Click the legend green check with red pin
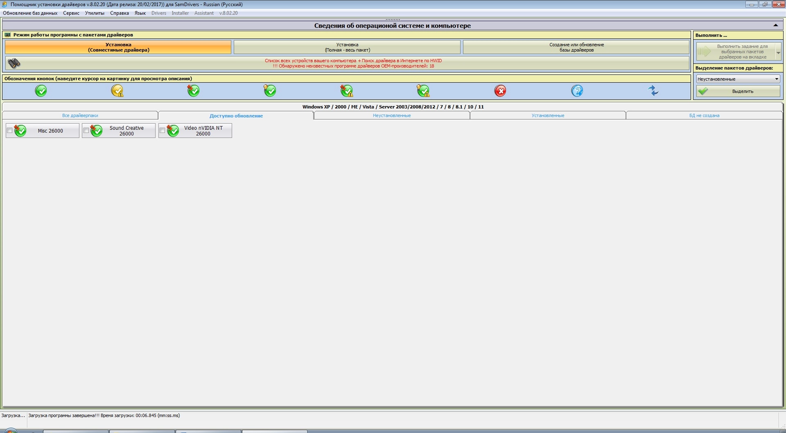The image size is (786, 433). tap(193, 90)
